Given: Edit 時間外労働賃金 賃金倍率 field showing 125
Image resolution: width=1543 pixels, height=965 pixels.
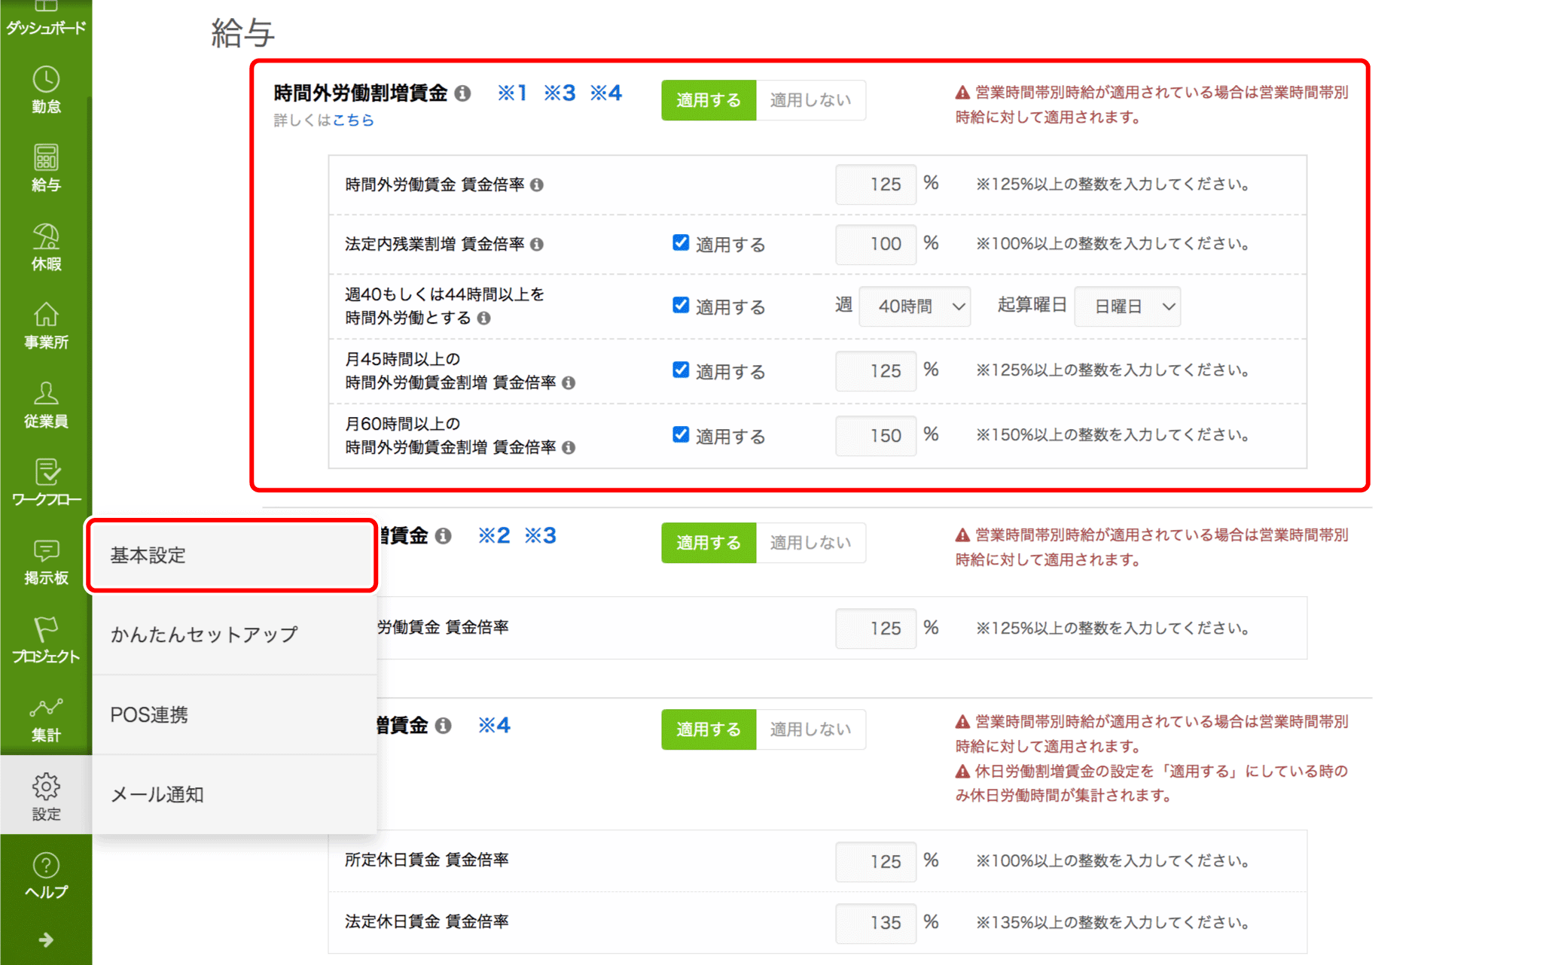Looking at the screenshot, I should coord(876,184).
